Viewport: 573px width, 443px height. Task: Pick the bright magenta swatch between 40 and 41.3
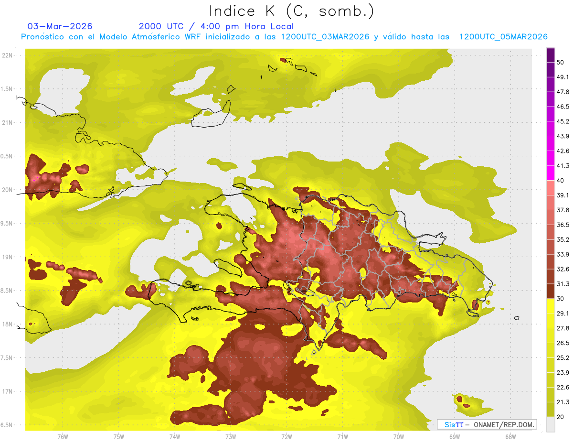(x=551, y=173)
